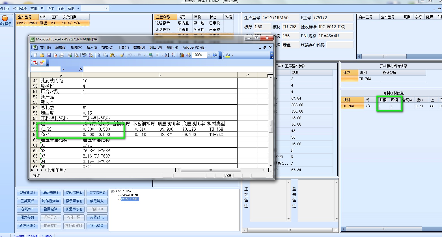Click the Fill Color paint bucket icon
The height and width of the screenshot is (237, 442).
click(228, 55)
